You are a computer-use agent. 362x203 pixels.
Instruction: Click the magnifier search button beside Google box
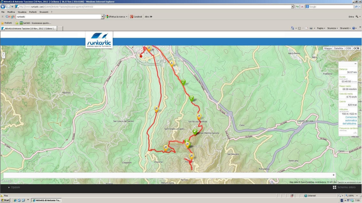pos(356,7)
